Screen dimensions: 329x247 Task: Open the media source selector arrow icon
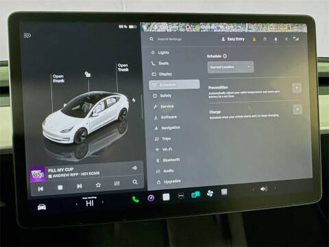(134, 168)
